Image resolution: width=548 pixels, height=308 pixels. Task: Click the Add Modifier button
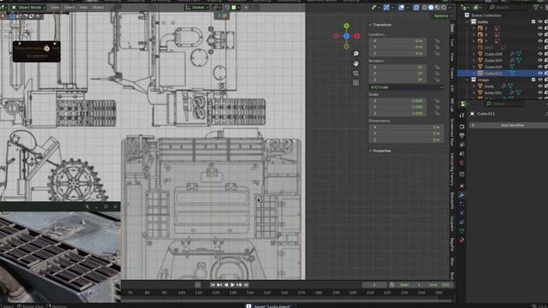(509, 126)
